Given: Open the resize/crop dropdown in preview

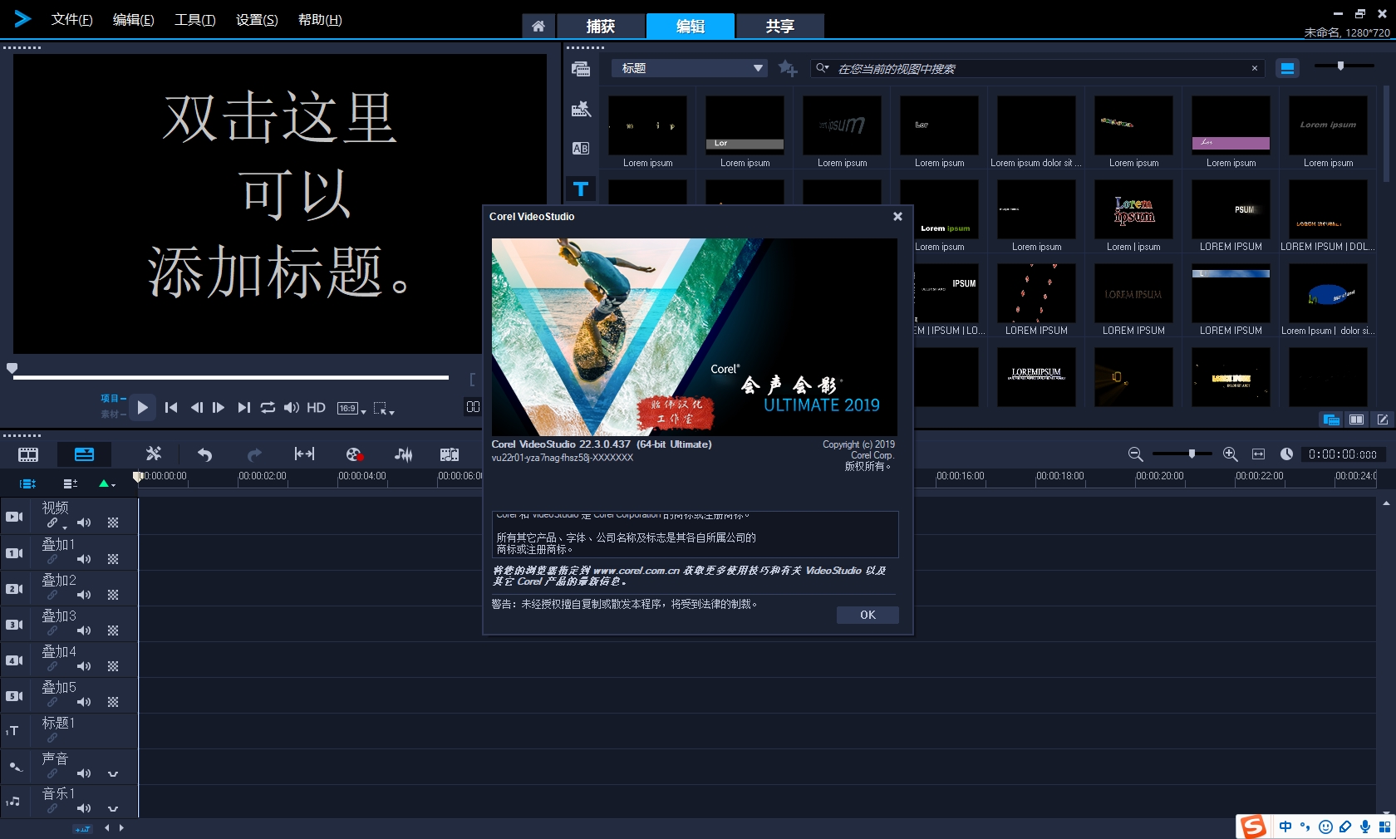Looking at the screenshot, I should [x=383, y=409].
